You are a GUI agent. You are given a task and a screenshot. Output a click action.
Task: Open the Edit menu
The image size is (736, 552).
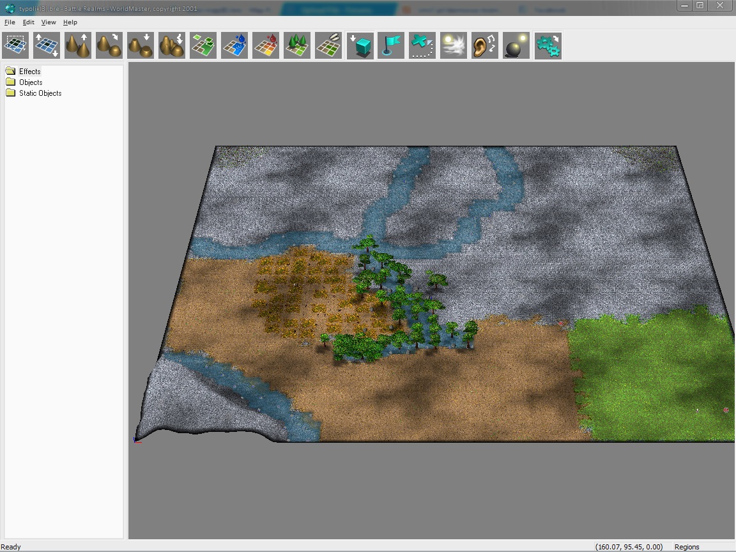click(29, 22)
